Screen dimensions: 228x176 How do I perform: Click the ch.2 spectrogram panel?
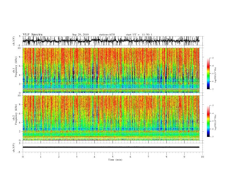point(111,118)
